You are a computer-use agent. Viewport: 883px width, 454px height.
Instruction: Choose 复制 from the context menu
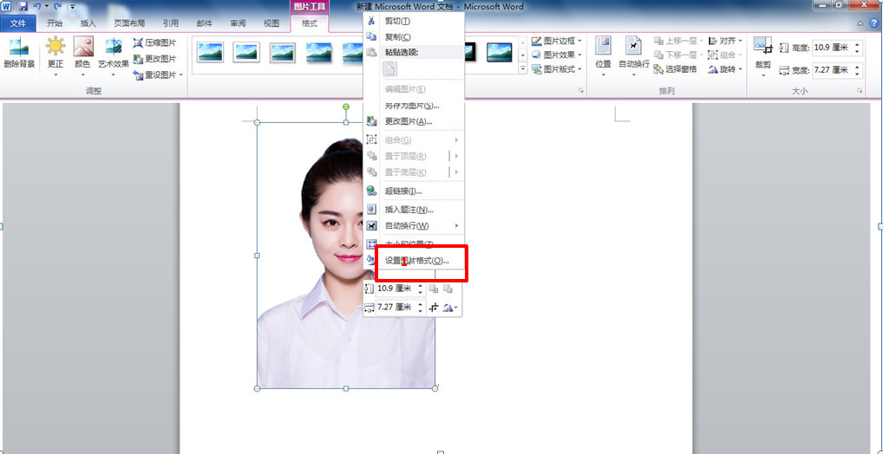click(414, 36)
